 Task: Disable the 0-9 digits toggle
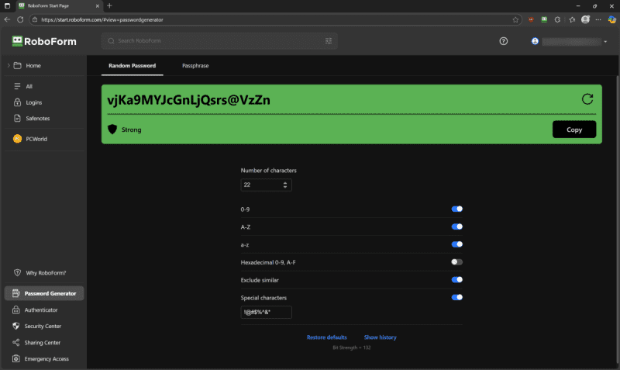(x=457, y=209)
